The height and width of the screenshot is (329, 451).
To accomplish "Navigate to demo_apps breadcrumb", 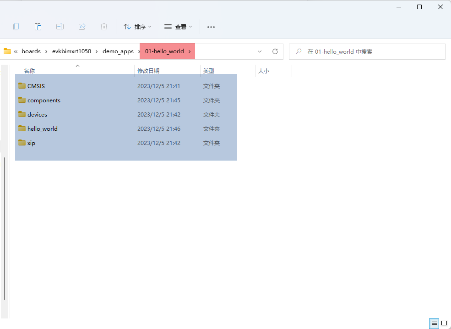I will coord(118,51).
